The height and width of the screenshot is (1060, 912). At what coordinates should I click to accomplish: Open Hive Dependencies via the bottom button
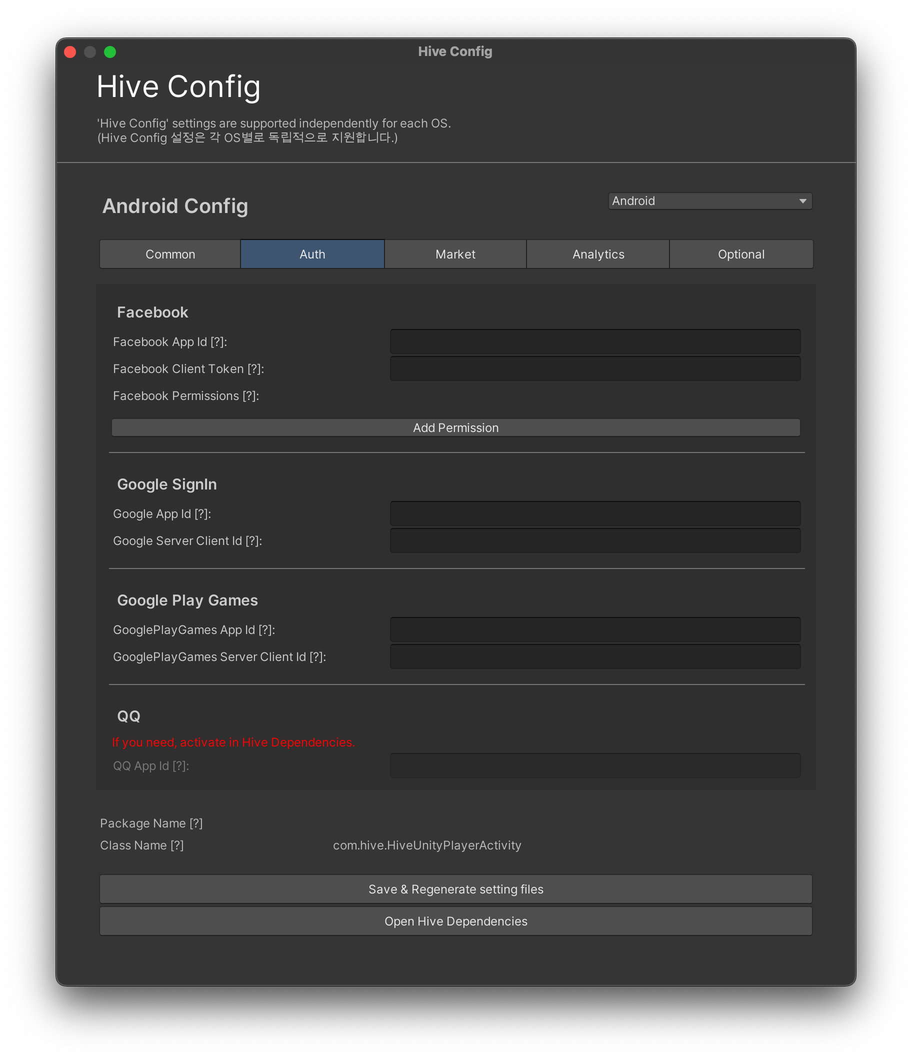click(455, 921)
